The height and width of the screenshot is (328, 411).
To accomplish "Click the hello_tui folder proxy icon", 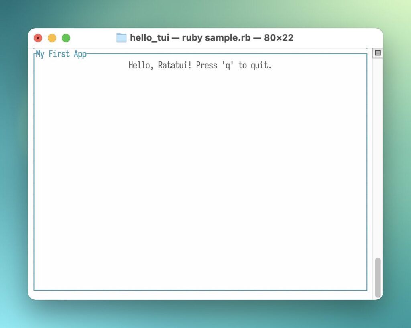I will (122, 37).
